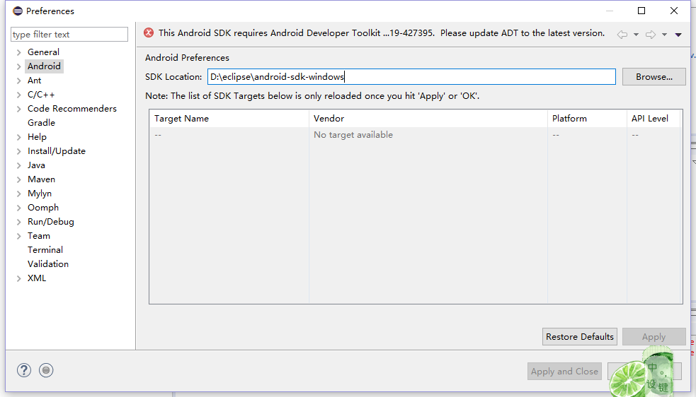Screen dimensions: 696x397
Task: Open Gradle preferences page
Action: 41,123
